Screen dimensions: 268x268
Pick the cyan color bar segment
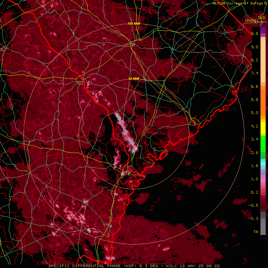tap(263, 163)
